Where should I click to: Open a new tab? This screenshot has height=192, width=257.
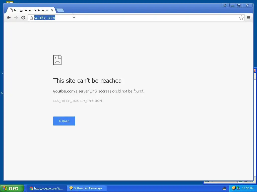60,10
